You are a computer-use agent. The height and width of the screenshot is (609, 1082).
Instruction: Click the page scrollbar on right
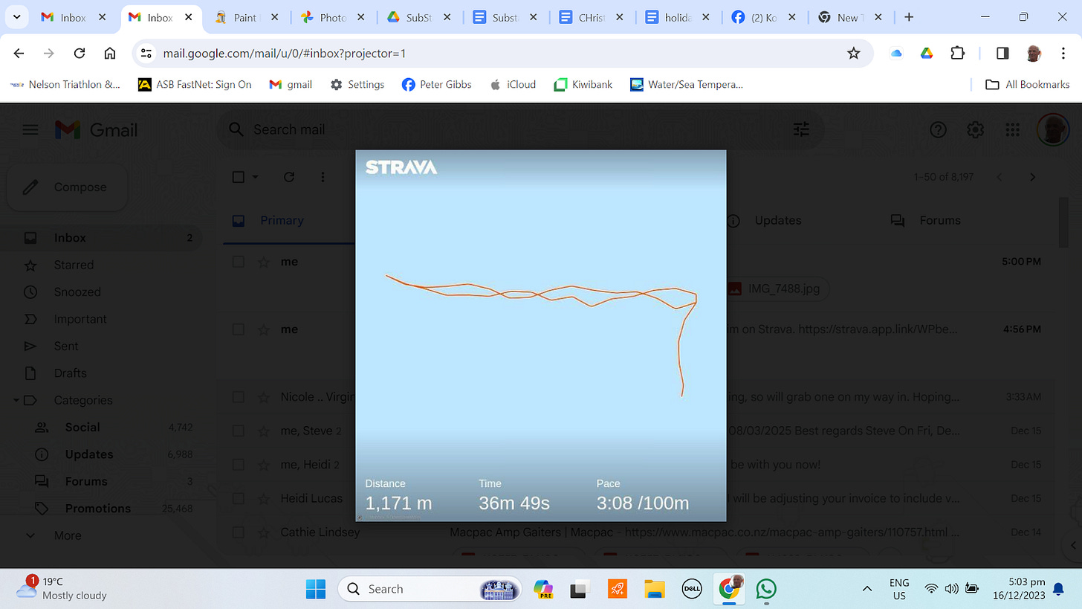(1063, 223)
